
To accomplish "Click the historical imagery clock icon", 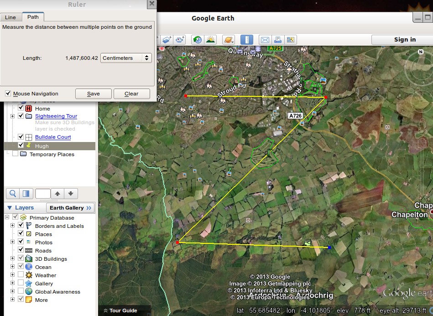I will click(x=198, y=40).
